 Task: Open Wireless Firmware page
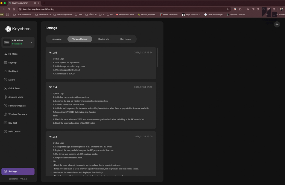tap(17, 114)
